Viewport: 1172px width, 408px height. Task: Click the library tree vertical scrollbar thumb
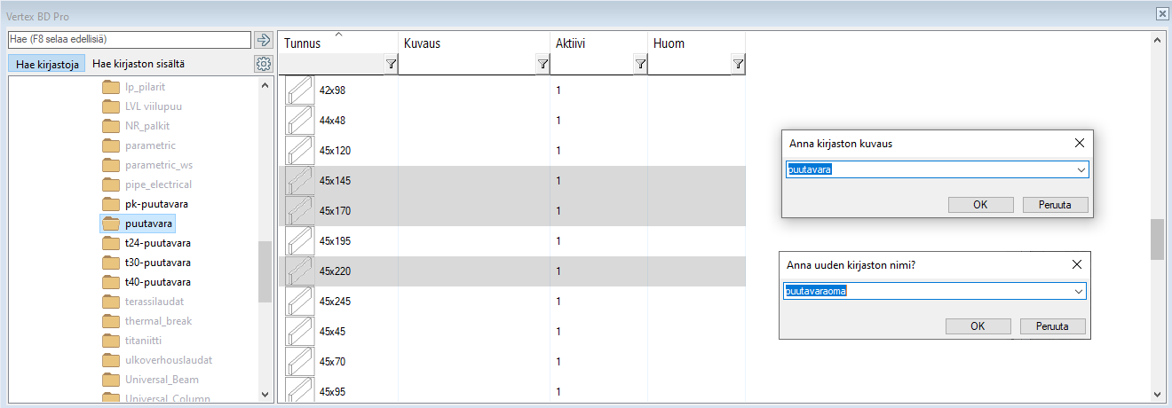(265, 271)
